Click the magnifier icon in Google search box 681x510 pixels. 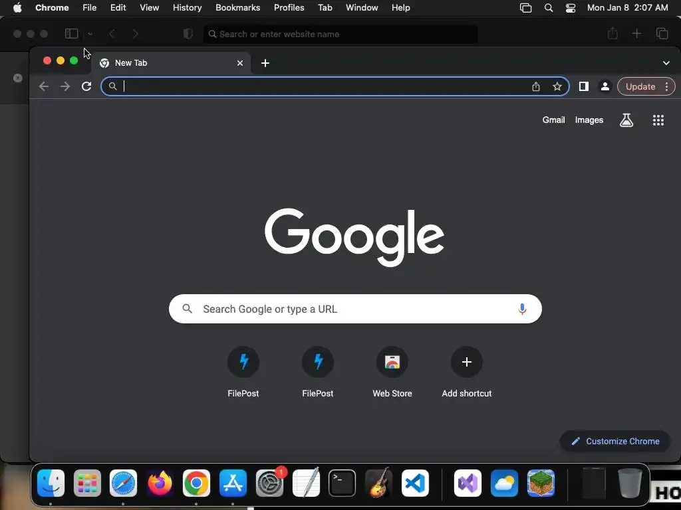coord(187,309)
